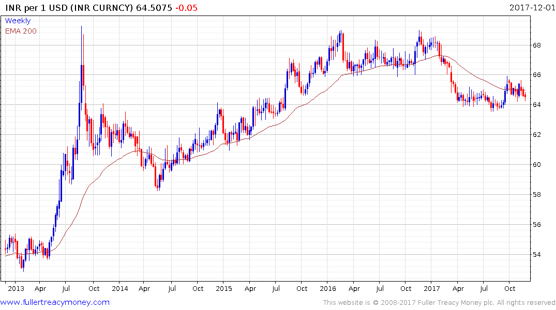The height and width of the screenshot is (310, 556).
Task: Click the 64.5075 last price value
Action: pyautogui.click(x=154, y=8)
